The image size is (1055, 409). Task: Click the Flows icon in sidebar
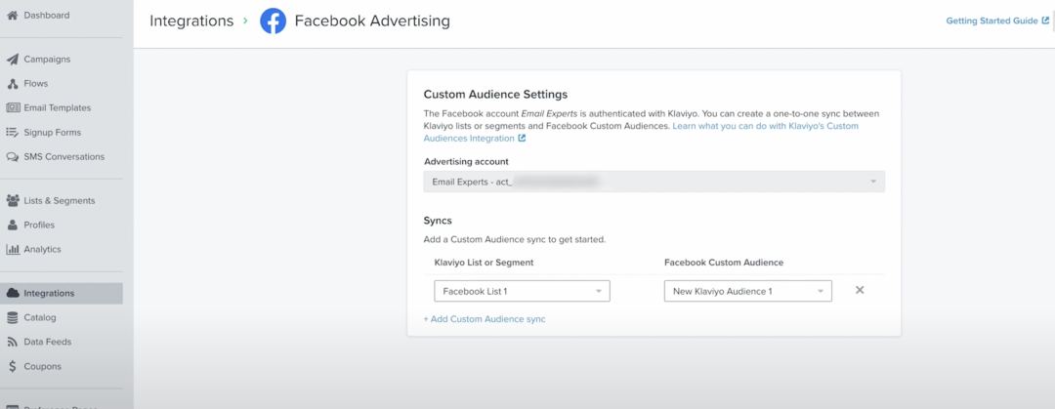click(13, 84)
